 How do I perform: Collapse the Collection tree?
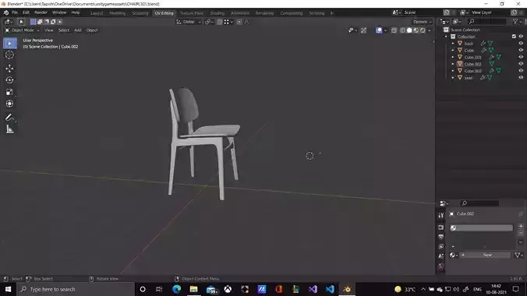click(x=447, y=37)
